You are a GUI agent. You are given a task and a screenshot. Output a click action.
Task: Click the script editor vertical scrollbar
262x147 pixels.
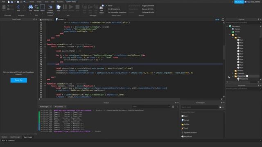224,52
